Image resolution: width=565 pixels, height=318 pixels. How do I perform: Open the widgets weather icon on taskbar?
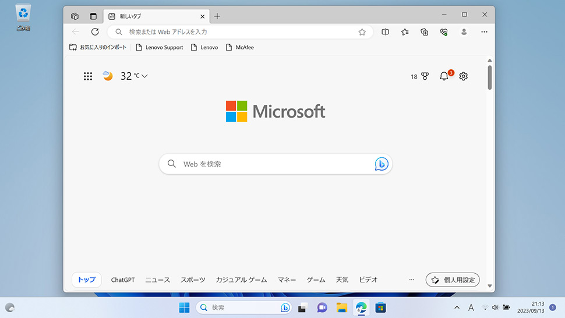pyautogui.click(x=10, y=308)
